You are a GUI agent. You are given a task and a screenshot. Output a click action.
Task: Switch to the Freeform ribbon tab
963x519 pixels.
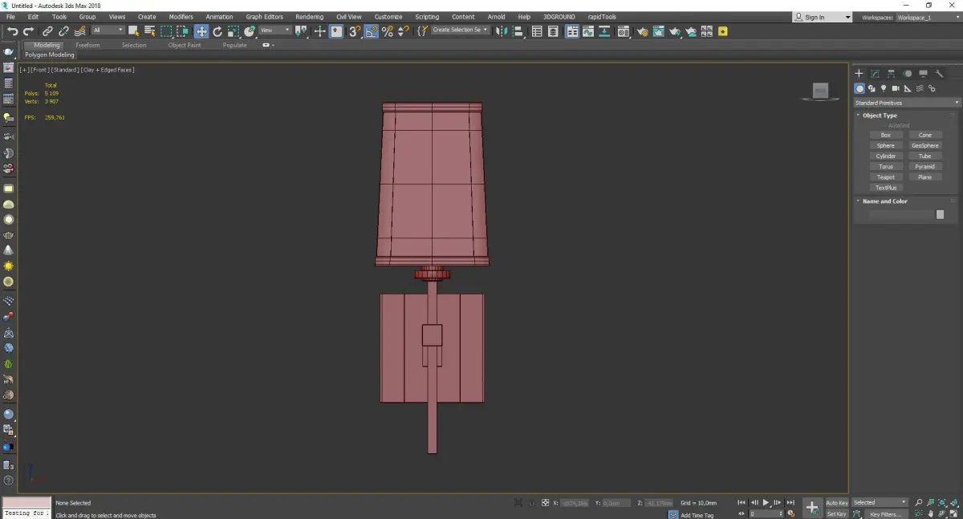[87, 45]
